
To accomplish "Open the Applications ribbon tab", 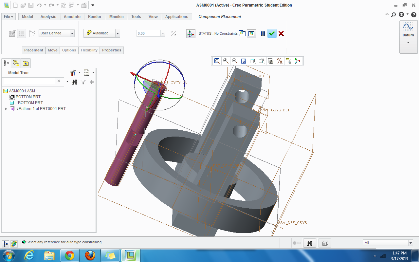I will [x=177, y=17].
